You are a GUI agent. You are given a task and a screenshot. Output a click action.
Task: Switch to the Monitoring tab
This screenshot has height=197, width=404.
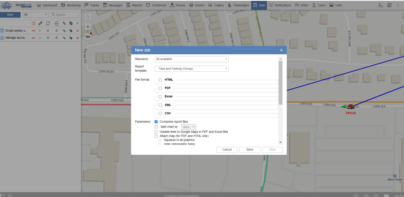point(71,5)
